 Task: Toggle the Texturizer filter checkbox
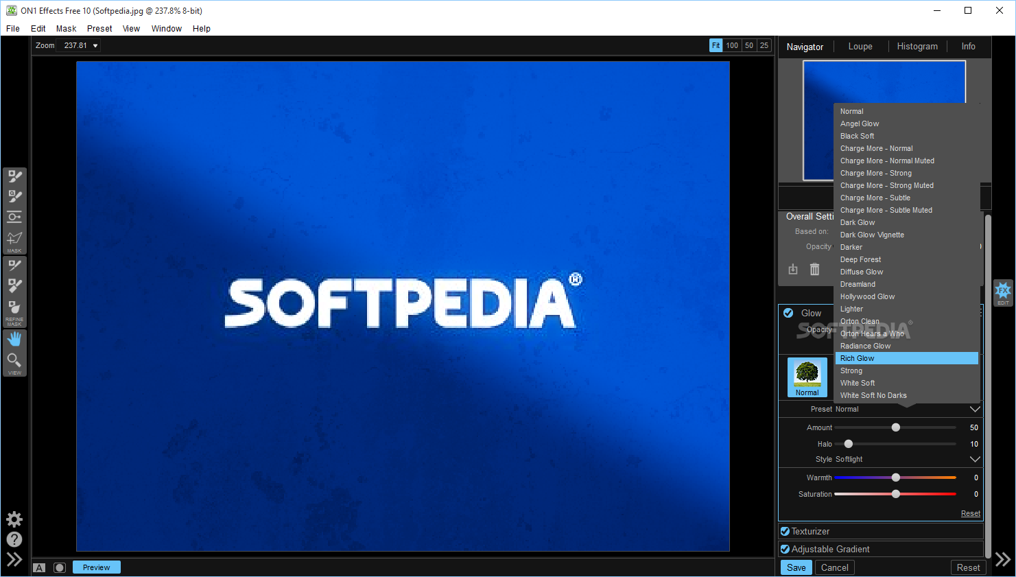tap(785, 531)
